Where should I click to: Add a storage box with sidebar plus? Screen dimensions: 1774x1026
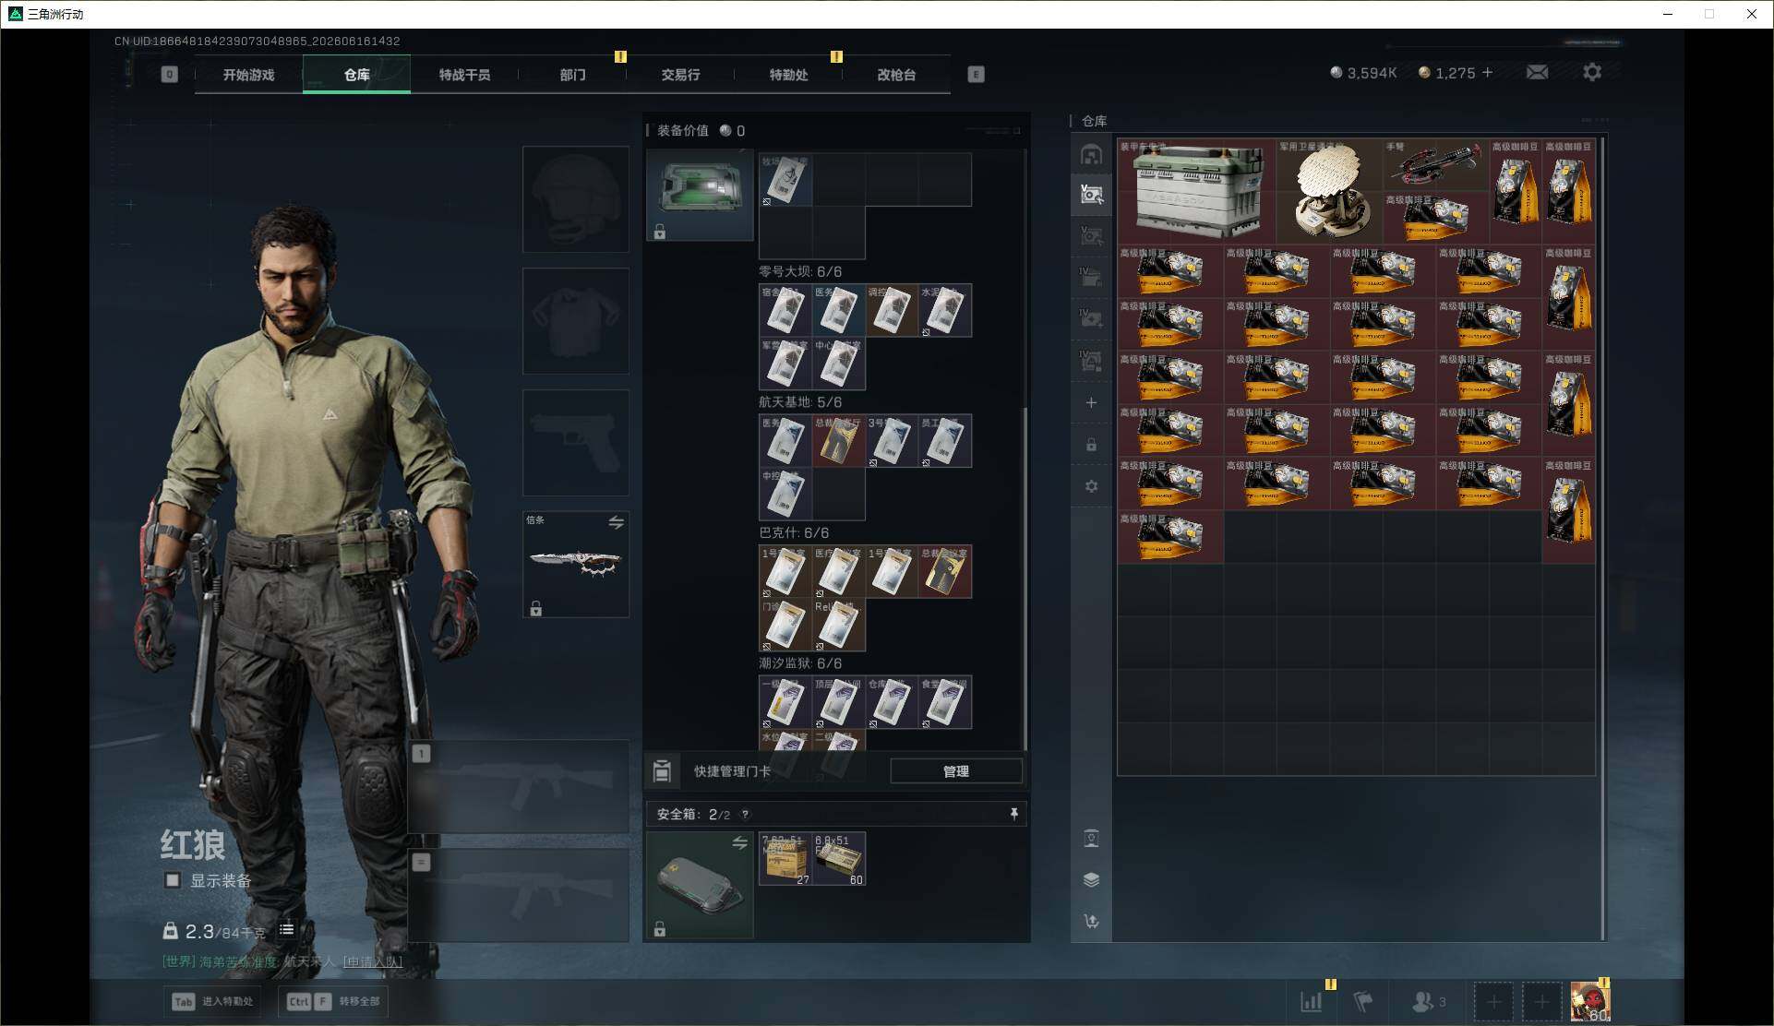tap(1091, 402)
